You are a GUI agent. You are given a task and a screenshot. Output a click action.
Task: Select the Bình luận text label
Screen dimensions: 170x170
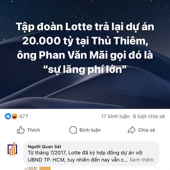[x=90, y=130]
